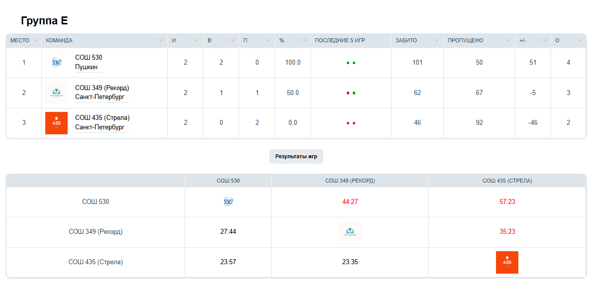Expand the КОМАНДА column dropdown arrow

[x=161, y=41]
